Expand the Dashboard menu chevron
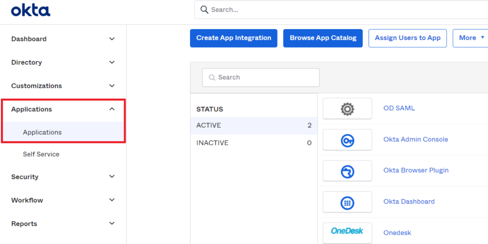The width and height of the screenshot is (488, 244). tap(112, 39)
